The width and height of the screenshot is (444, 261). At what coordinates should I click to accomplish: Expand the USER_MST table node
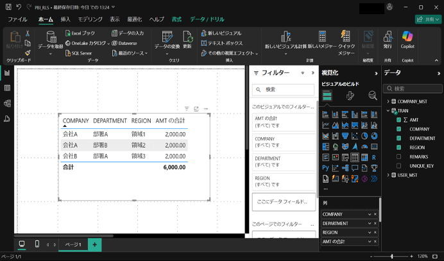[387, 175]
